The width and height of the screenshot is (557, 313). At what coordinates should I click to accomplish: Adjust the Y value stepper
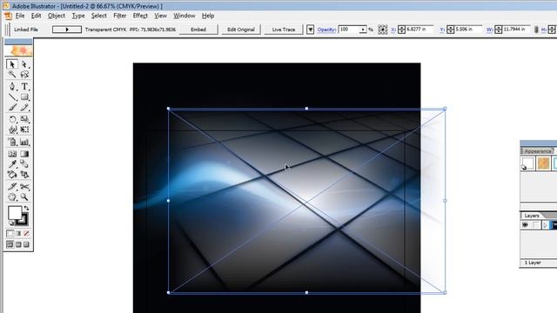[451, 30]
